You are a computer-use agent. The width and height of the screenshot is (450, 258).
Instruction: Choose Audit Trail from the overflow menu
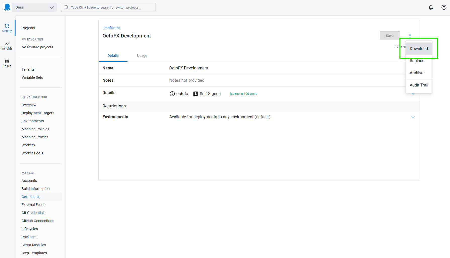click(x=419, y=85)
